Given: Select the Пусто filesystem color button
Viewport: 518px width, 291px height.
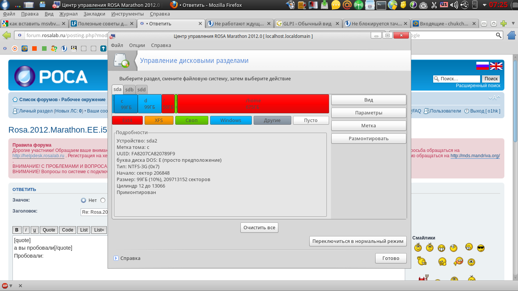Looking at the screenshot, I should pyautogui.click(x=311, y=120).
